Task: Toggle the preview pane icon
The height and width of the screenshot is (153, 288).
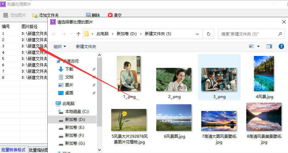Action: coord(269,46)
